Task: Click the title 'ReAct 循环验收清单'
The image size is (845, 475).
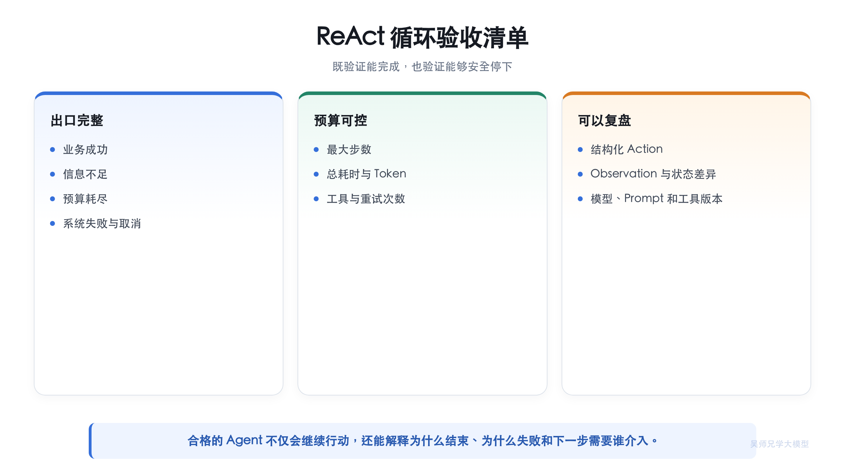Action: 423,37
